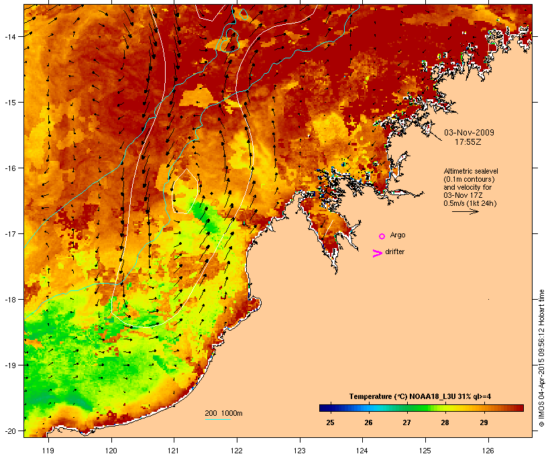This screenshot has width=550, height=456.
Task: Click the magenta Argo circle marker
Action: point(382,237)
